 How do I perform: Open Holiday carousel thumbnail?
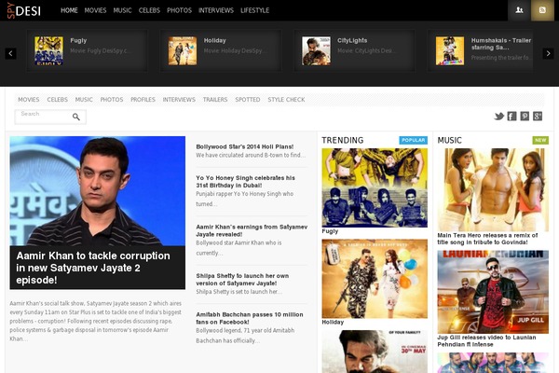pos(183,50)
